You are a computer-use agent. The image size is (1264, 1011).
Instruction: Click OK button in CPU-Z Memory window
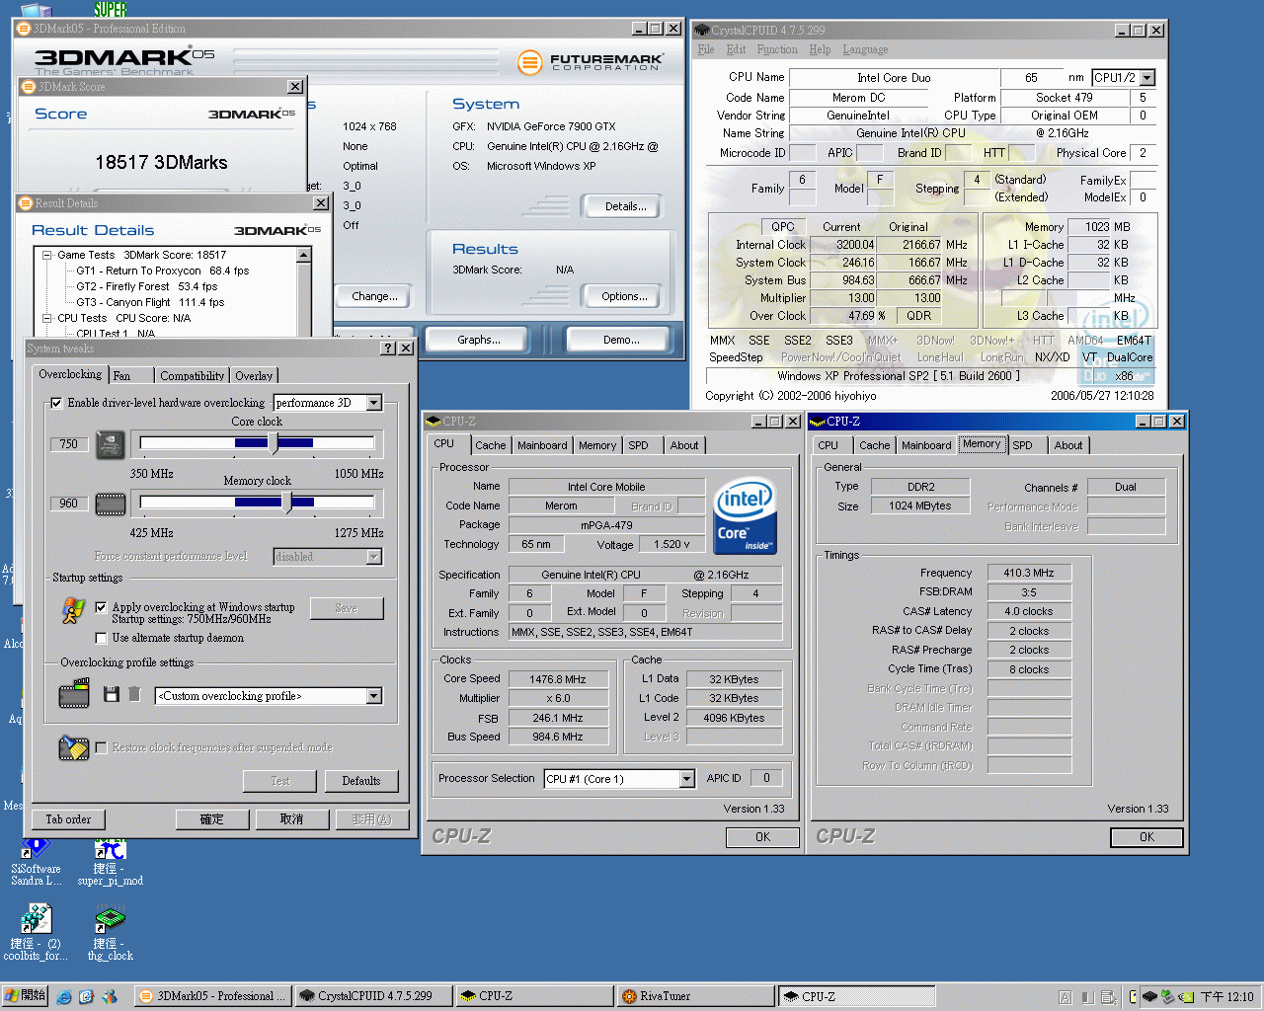tap(1146, 837)
